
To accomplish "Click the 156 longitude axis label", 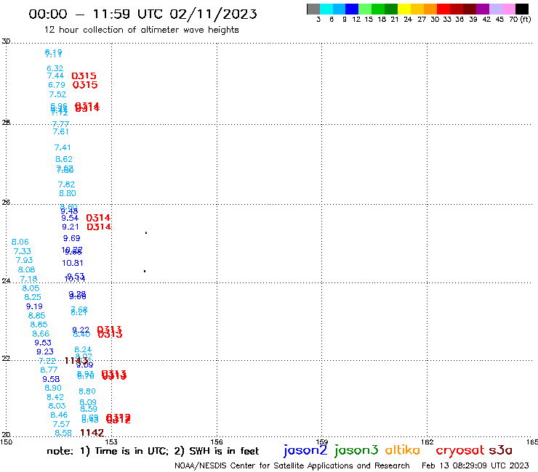I will 217,442.
